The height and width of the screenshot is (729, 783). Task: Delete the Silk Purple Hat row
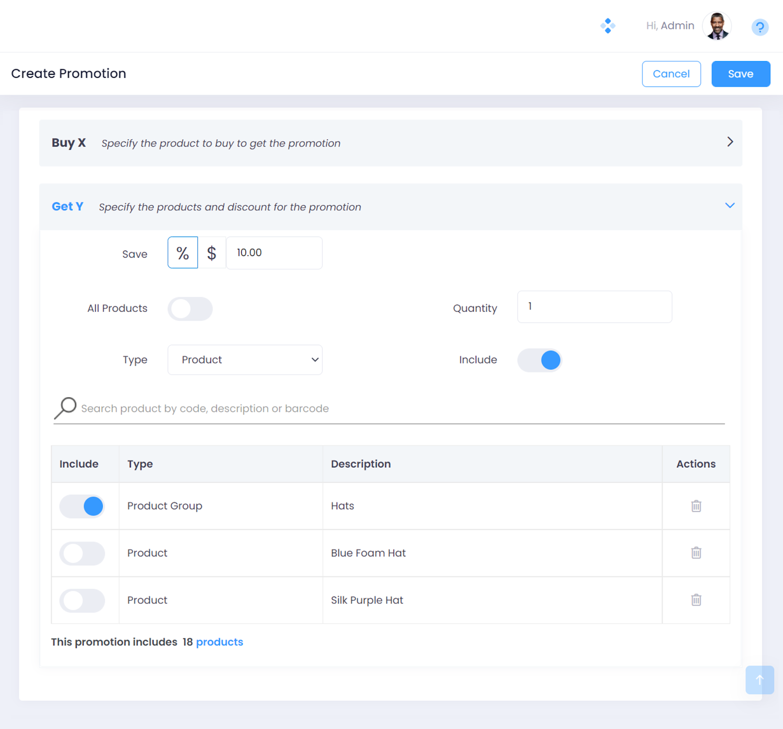(696, 600)
